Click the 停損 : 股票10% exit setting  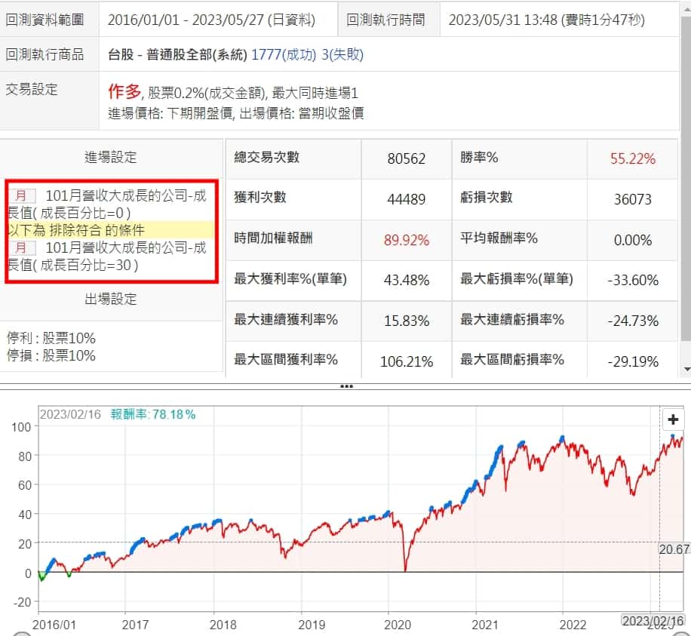pyautogui.click(x=51, y=355)
